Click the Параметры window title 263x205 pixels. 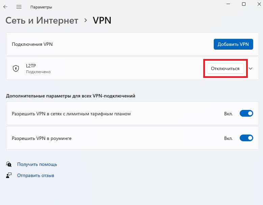click(x=41, y=7)
